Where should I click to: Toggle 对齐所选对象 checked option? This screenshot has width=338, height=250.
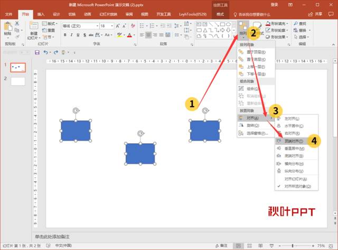tap(297, 186)
